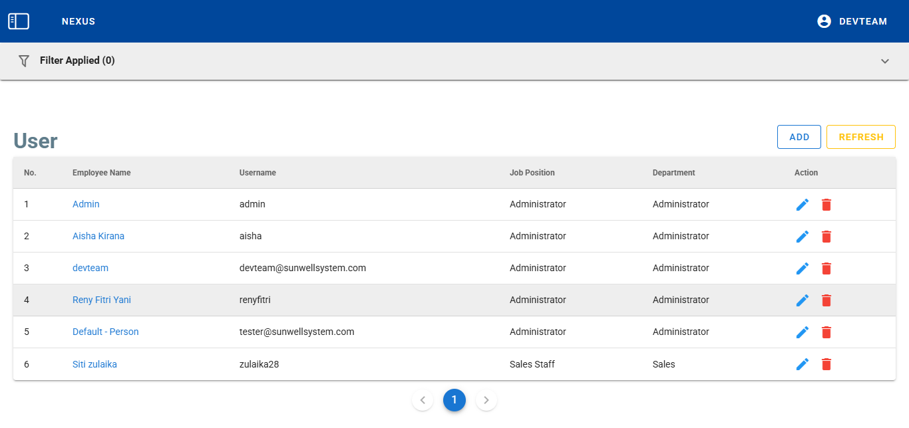
Task: Edit the Default - Person user
Action: click(803, 332)
